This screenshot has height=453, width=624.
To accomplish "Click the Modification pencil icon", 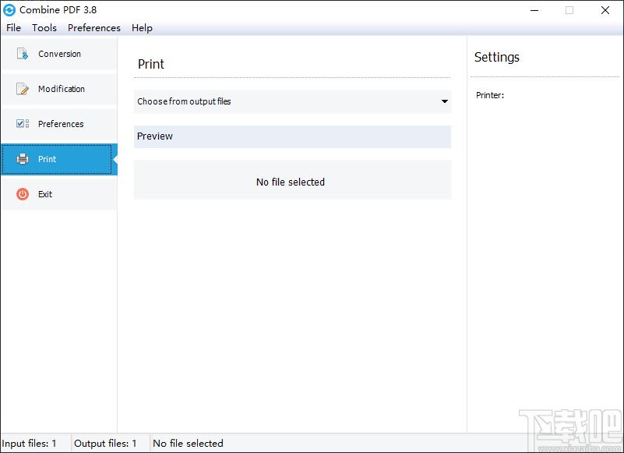I will [23, 89].
